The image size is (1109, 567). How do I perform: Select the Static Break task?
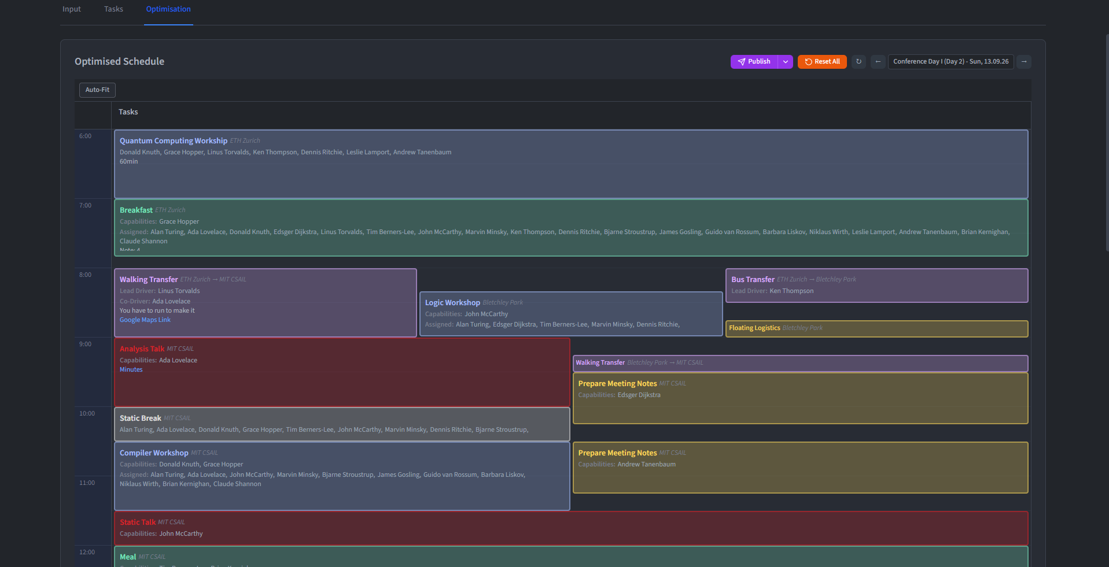click(x=342, y=424)
